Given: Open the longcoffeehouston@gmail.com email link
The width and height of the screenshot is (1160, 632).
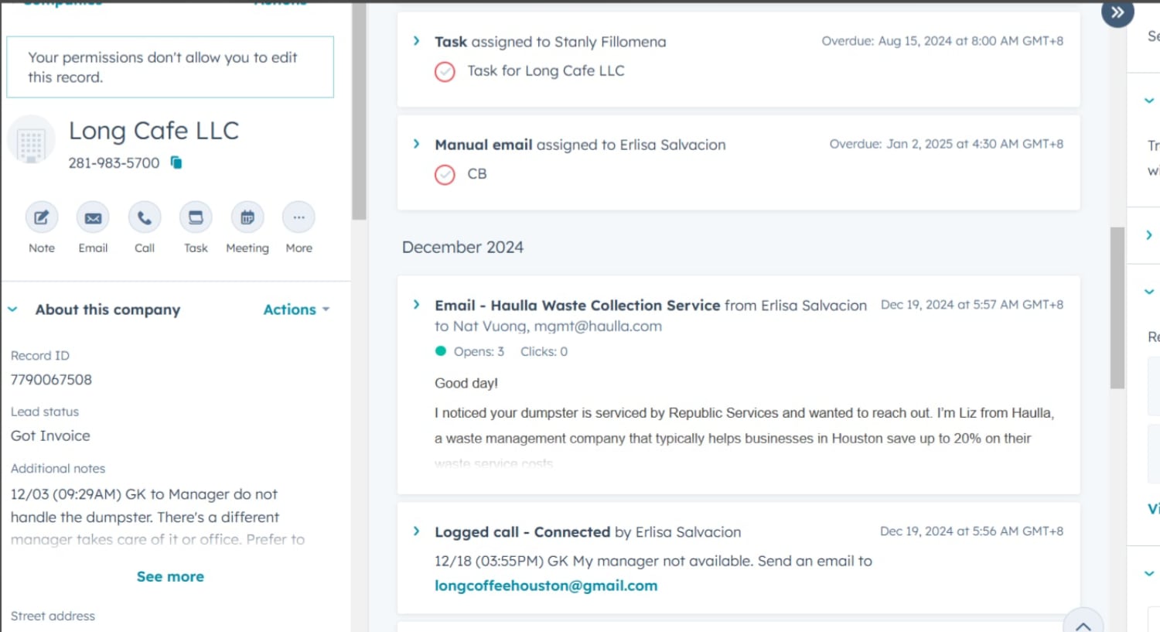Looking at the screenshot, I should (x=546, y=586).
